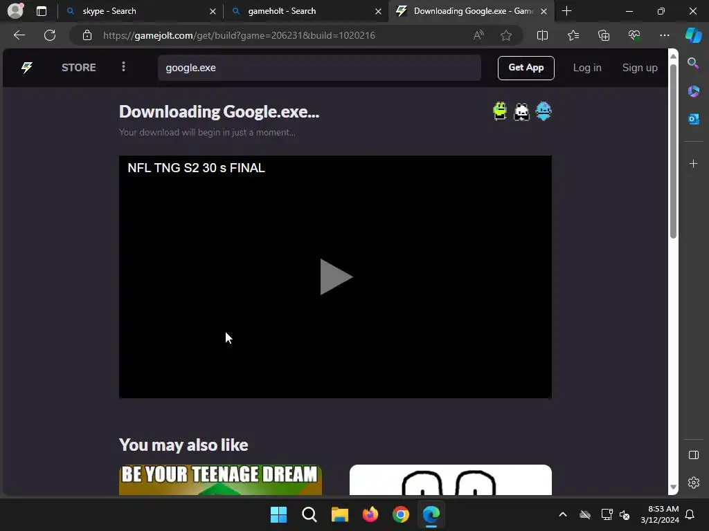The image size is (709, 531).
Task: Open the white face game thumbnail
Action: coord(450,480)
